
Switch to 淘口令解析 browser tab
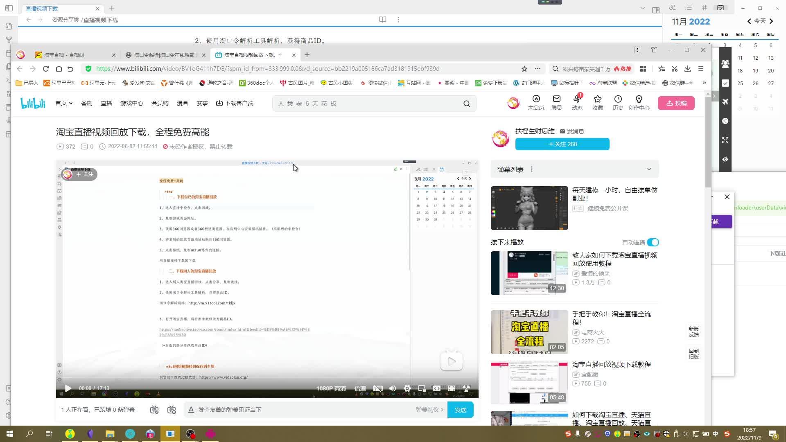coord(166,55)
